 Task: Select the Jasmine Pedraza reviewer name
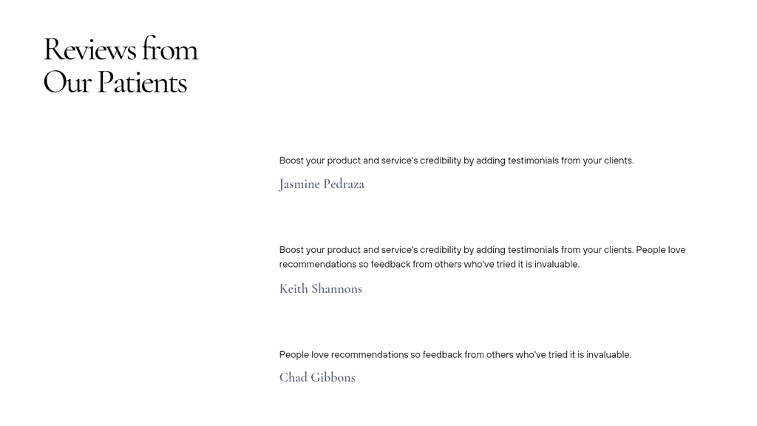tap(322, 184)
